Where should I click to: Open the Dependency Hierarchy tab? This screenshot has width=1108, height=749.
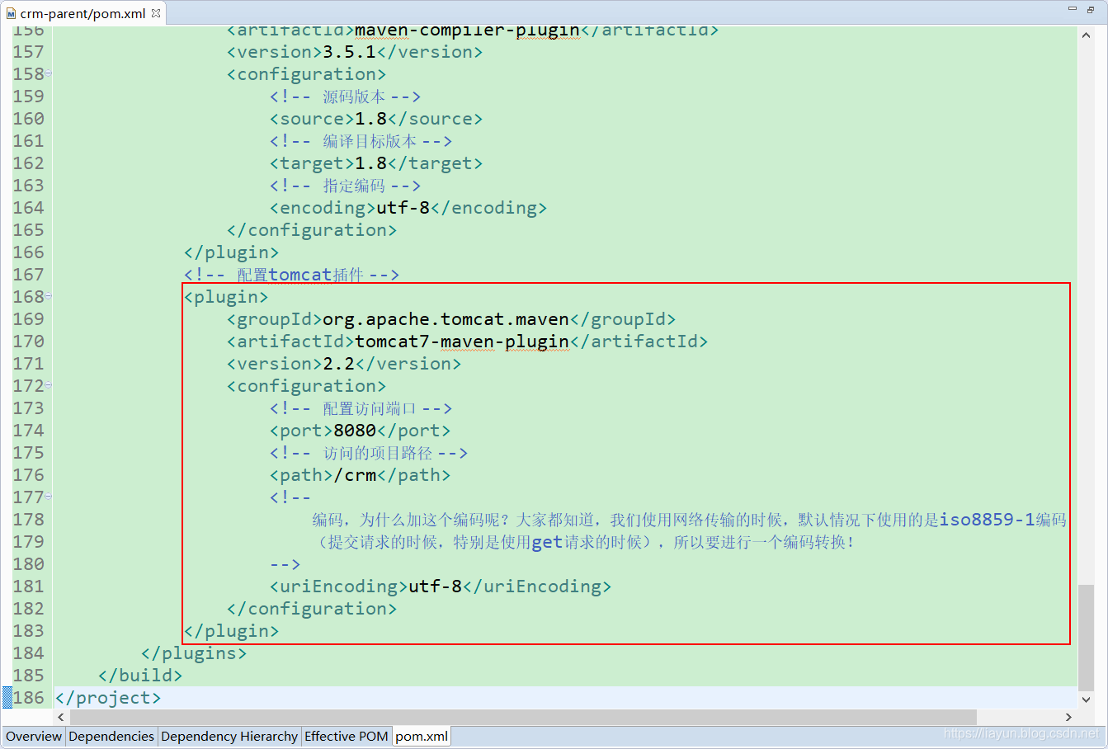click(x=229, y=736)
